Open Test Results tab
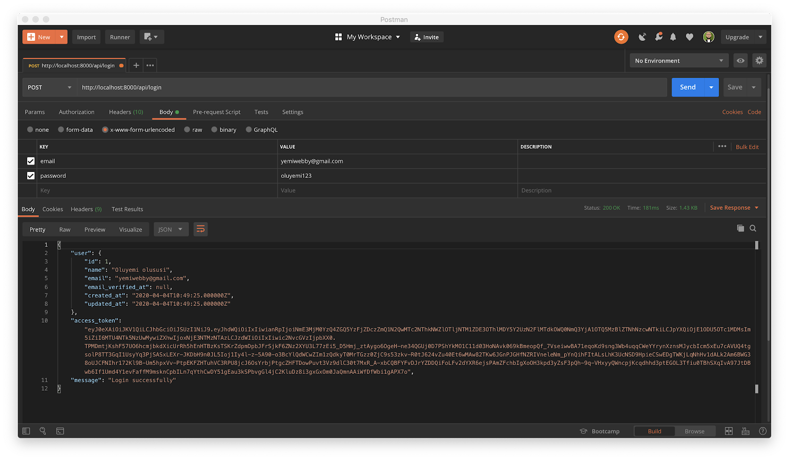The image size is (789, 460). pos(127,209)
